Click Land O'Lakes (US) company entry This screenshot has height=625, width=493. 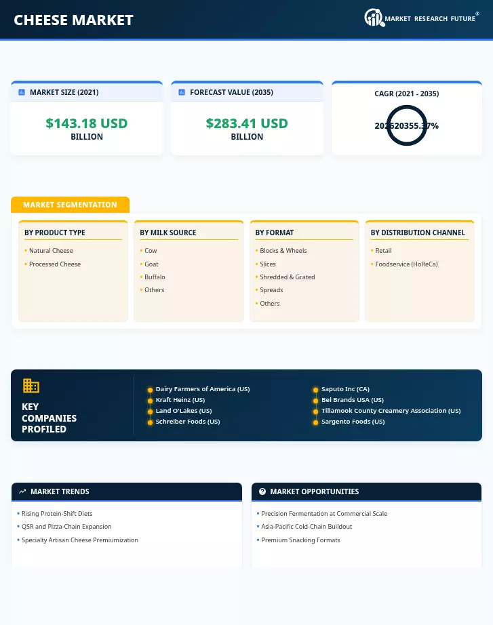[x=184, y=411]
